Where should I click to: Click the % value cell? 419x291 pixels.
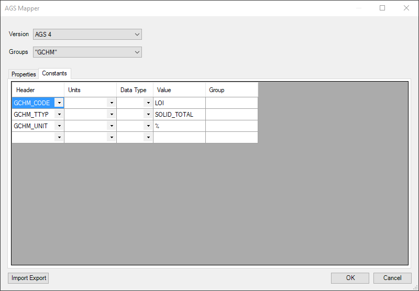(179, 126)
